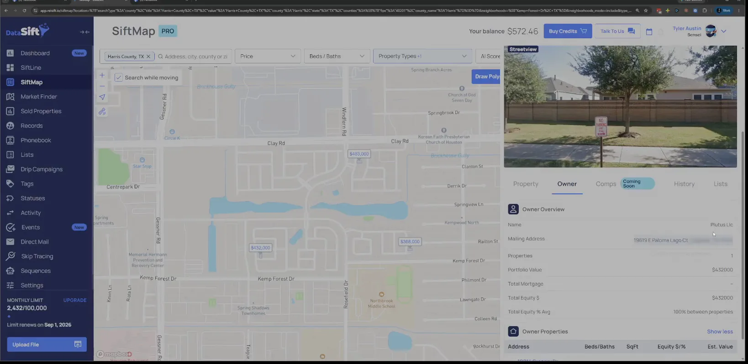
Task: Click the Streetview property photo
Action: (x=620, y=106)
